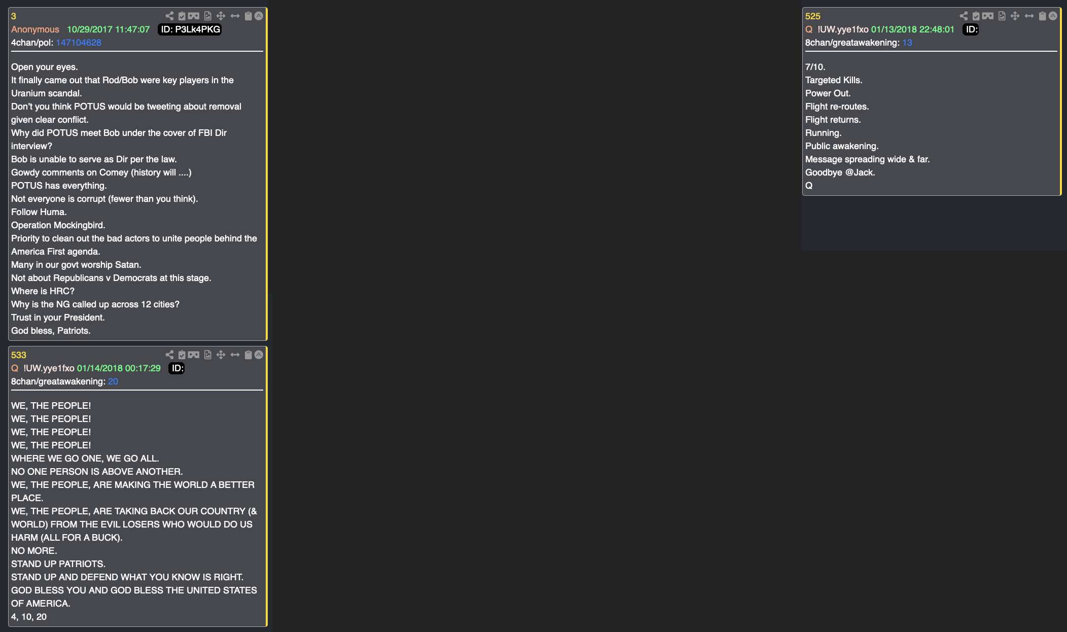Click post number 525
1067x632 pixels.
click(813, 16)
